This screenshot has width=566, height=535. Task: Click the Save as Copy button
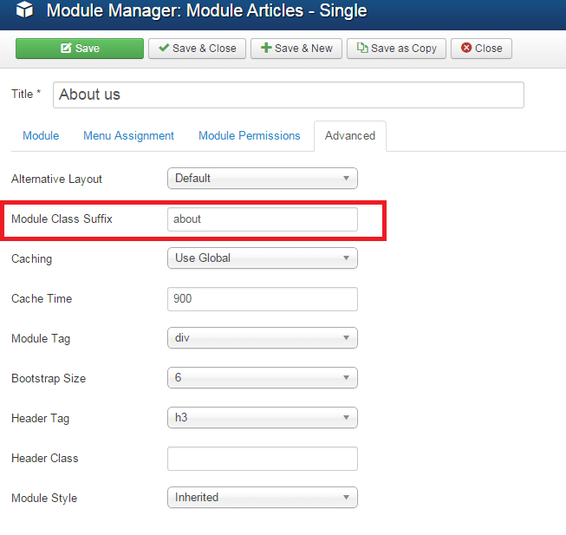tap(396, 49)
